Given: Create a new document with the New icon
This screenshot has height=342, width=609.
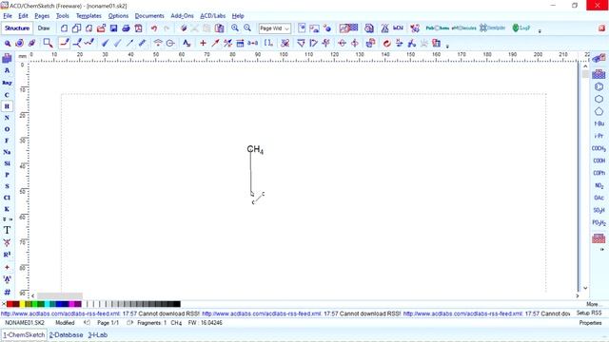Looking at the screenshot, I should [64, 28].
